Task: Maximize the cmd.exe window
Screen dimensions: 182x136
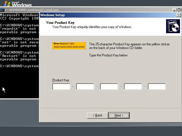Action: click(179, 10)
